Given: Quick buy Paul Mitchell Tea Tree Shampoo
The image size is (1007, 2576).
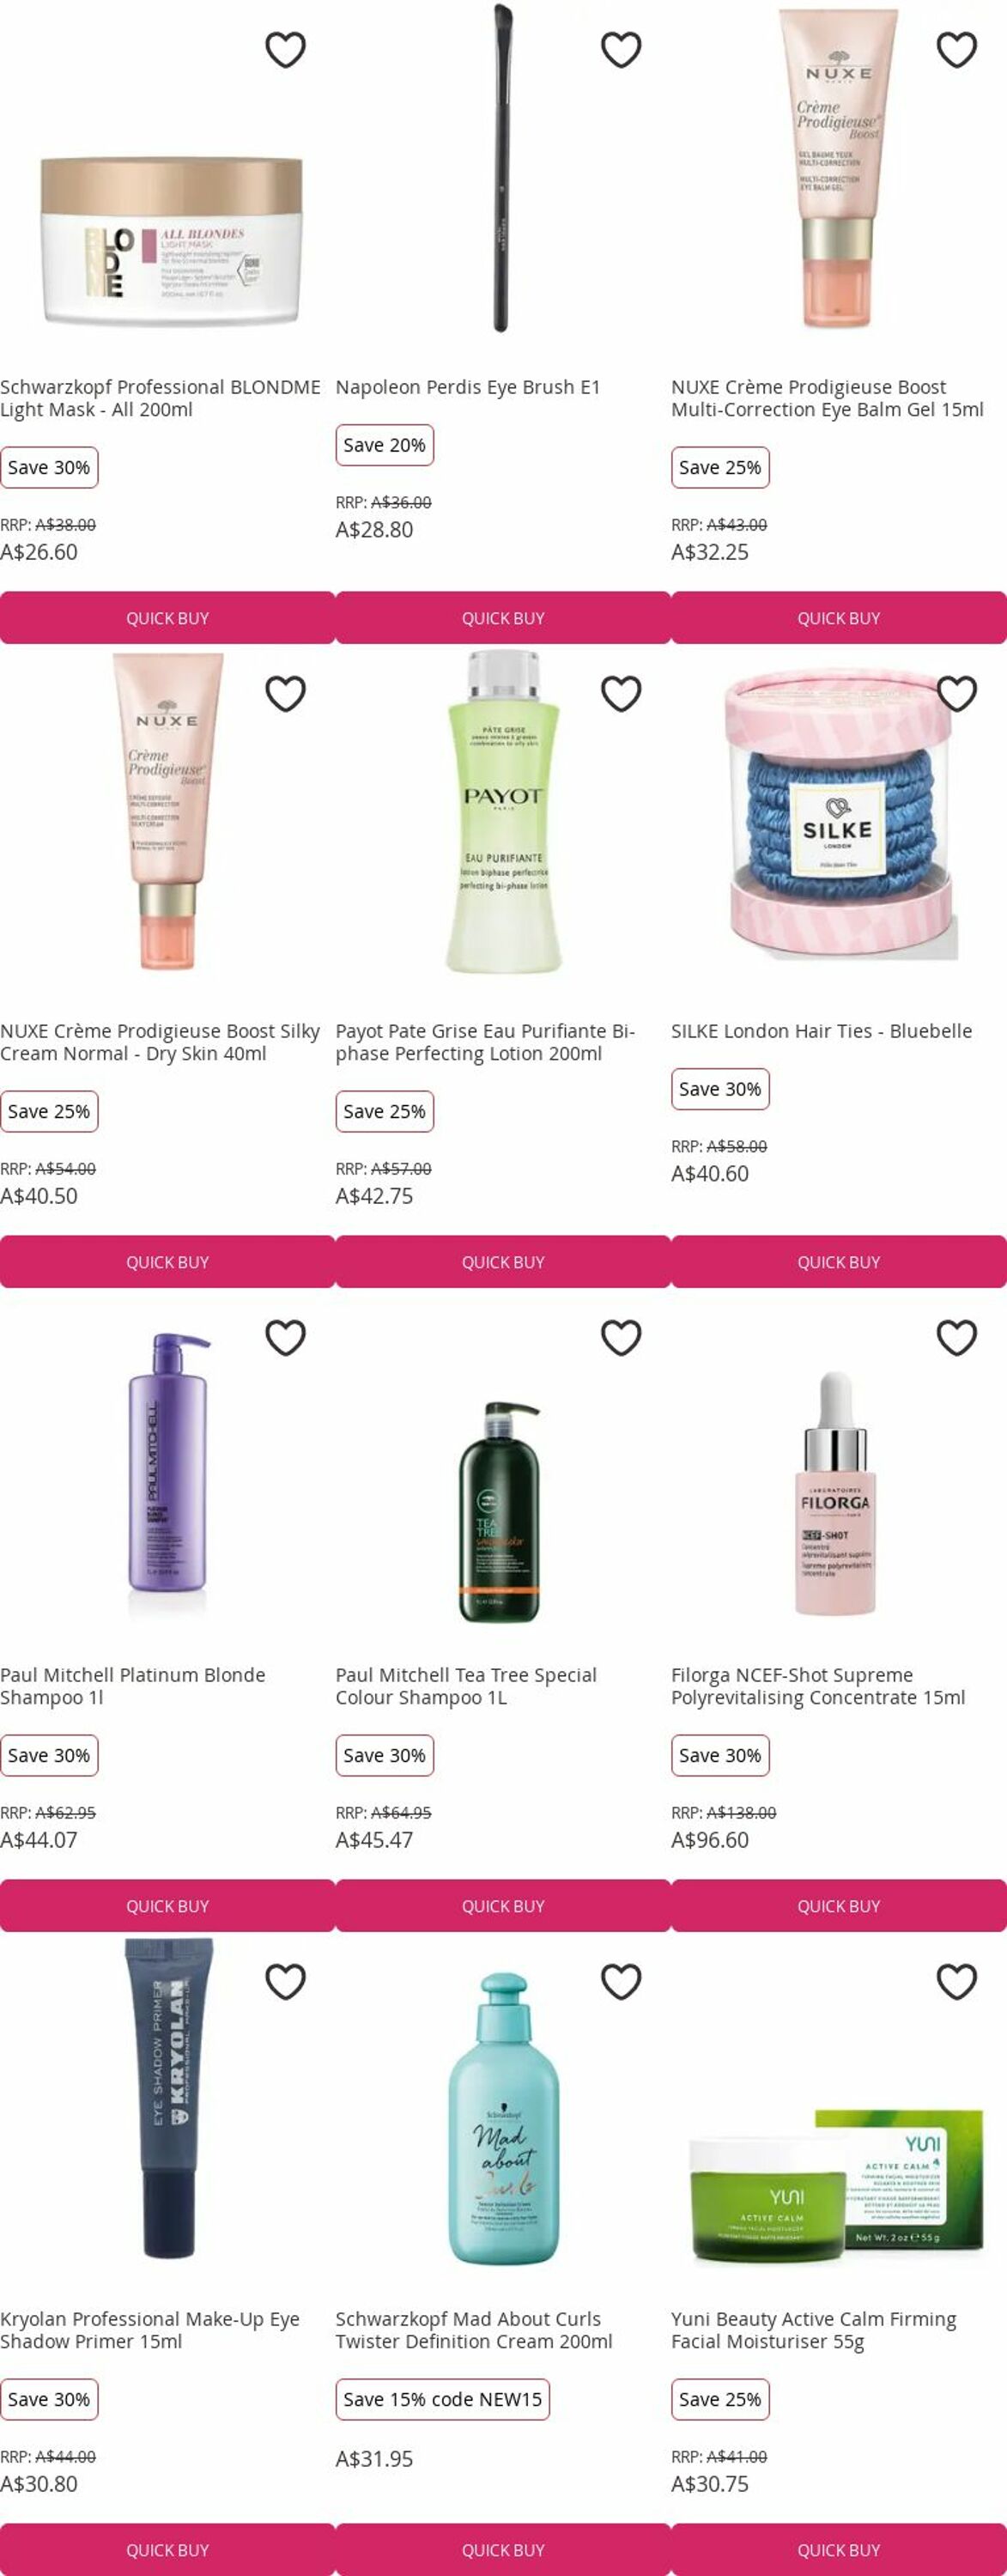Looking at the screenshot, I should click(503, 1906).
